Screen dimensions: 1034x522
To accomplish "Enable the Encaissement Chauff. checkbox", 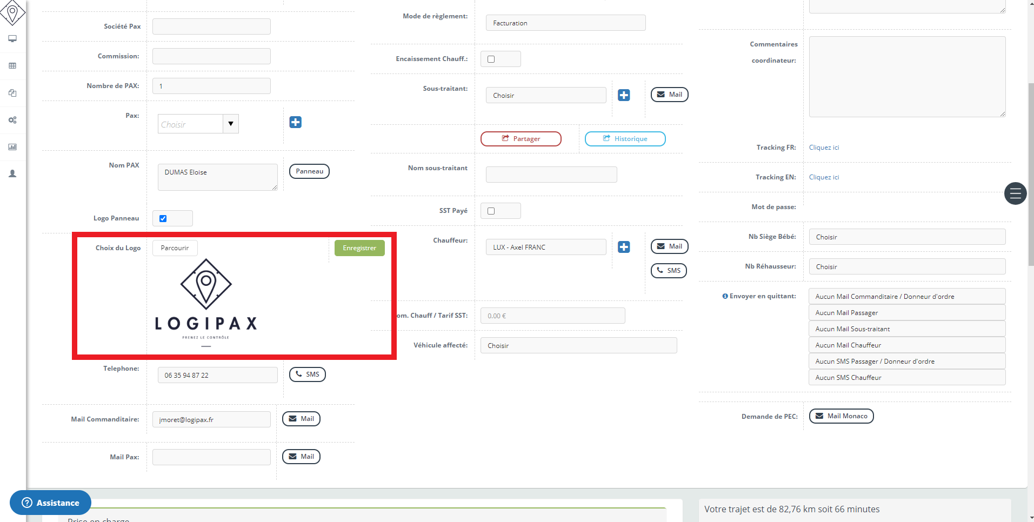I will [x=491, y=59].
